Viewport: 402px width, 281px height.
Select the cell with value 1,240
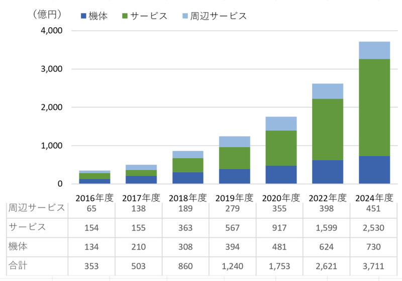pos(233,266)
